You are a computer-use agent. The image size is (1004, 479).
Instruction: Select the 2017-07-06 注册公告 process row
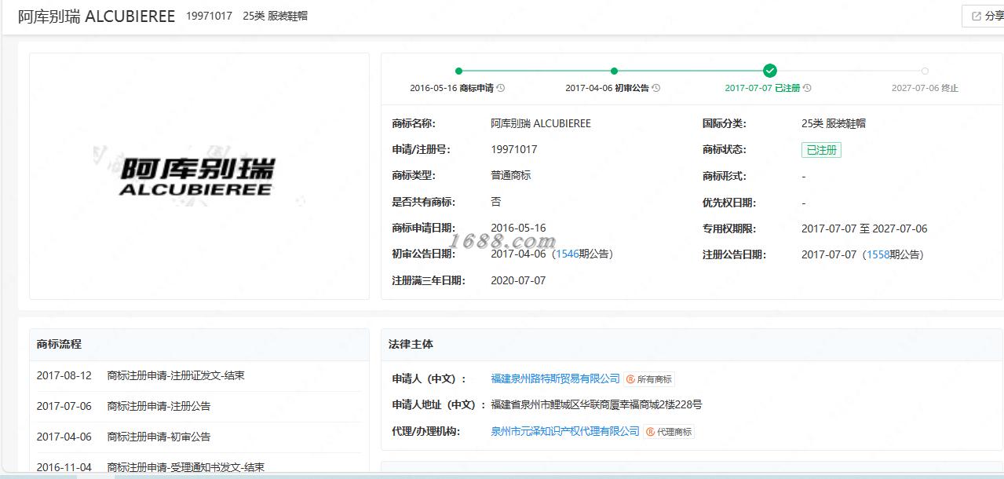tap(199, 406)
